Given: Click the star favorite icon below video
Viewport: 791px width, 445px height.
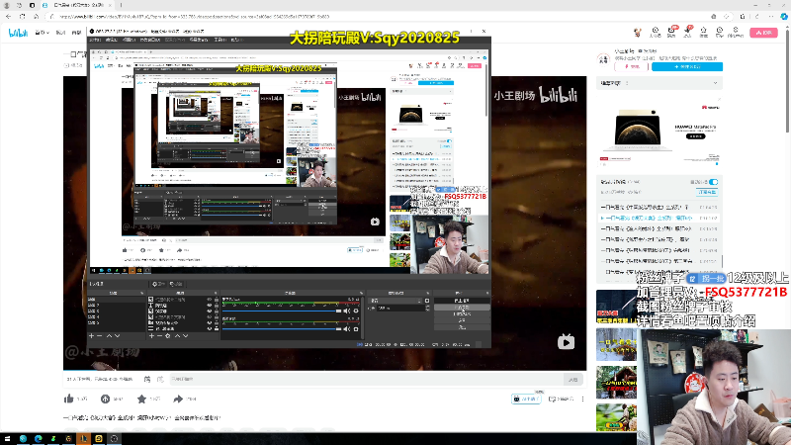Looking at the screenshot, I should pos(141,399).
